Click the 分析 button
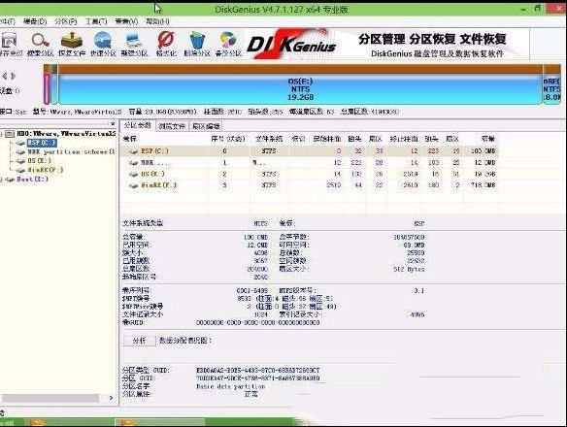 [139, 341]
